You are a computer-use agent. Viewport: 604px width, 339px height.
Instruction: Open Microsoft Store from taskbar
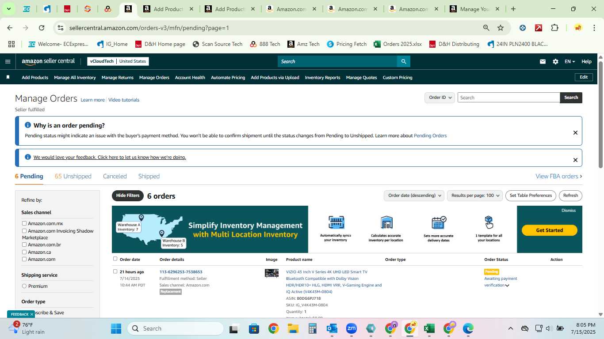[x=254, y=328]
